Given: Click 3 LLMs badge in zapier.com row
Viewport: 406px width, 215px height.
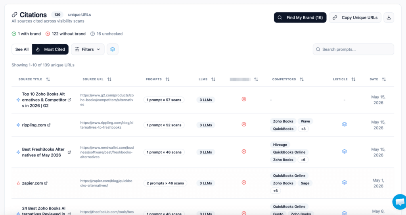Looking at the screenshot, I should pos(206,183).
